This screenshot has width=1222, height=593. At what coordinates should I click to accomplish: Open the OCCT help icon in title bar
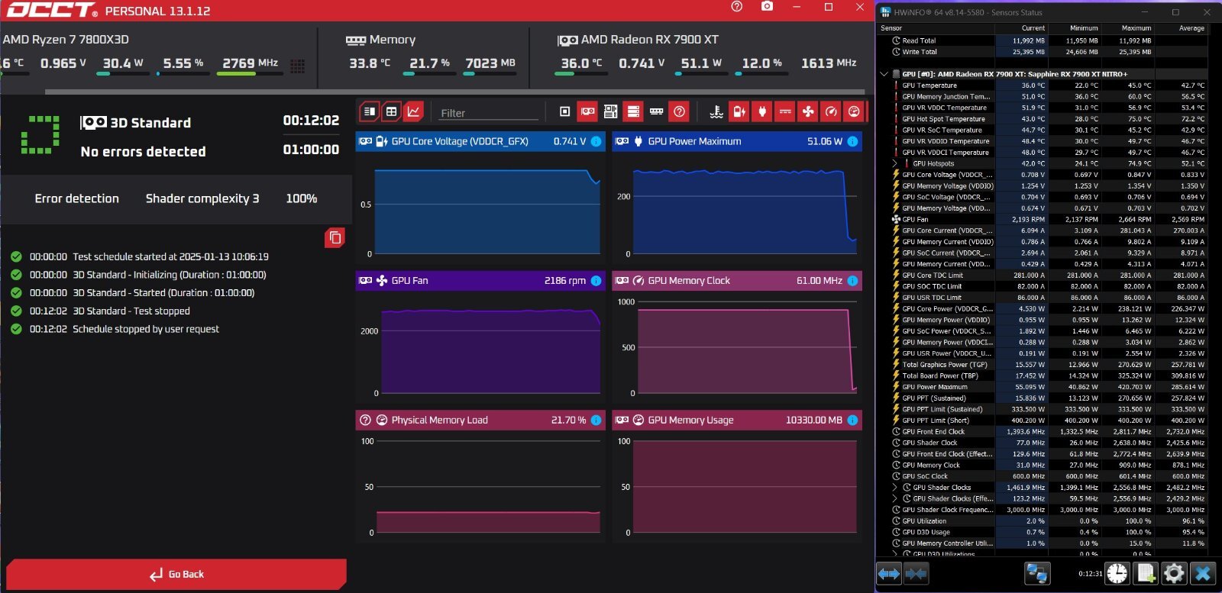pyautogui.click(x=736, y=7)
